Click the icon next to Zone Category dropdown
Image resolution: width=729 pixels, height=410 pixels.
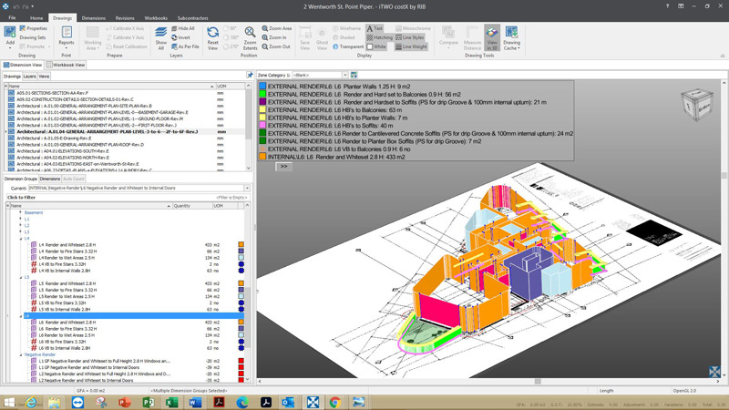coord(354,75)
